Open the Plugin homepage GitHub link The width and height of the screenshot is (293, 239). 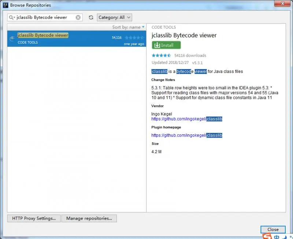pos(187,135)
